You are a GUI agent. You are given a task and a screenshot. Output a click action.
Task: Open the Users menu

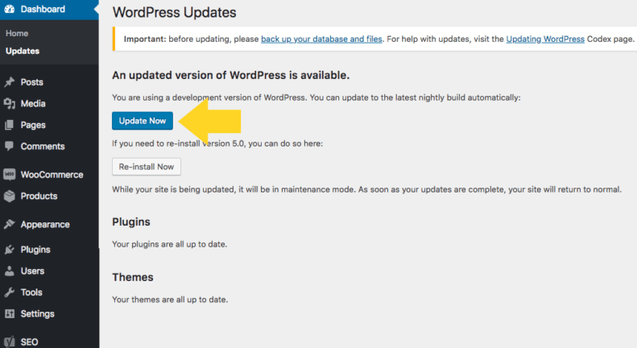pos(32,271)
